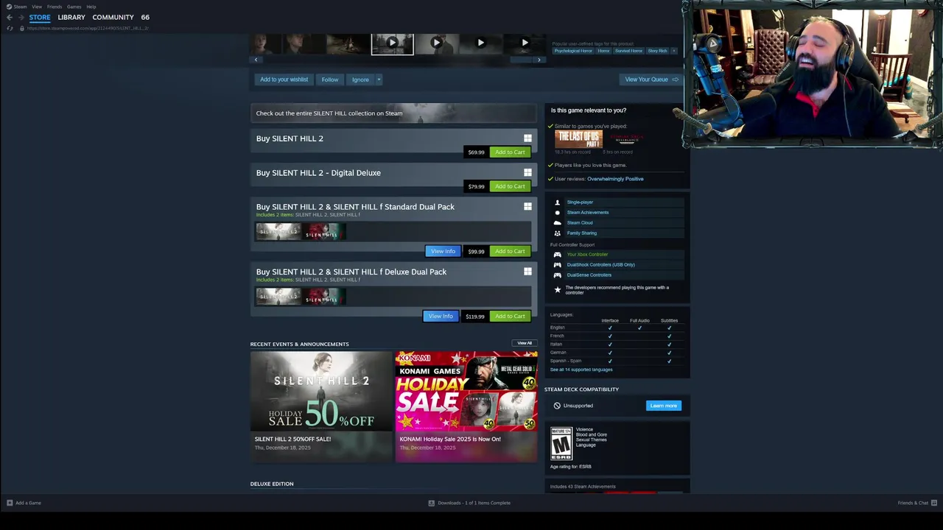Open Overwhelmingly Positive user reviews link
Screen dimensions: 943x530
click(615, 179)
